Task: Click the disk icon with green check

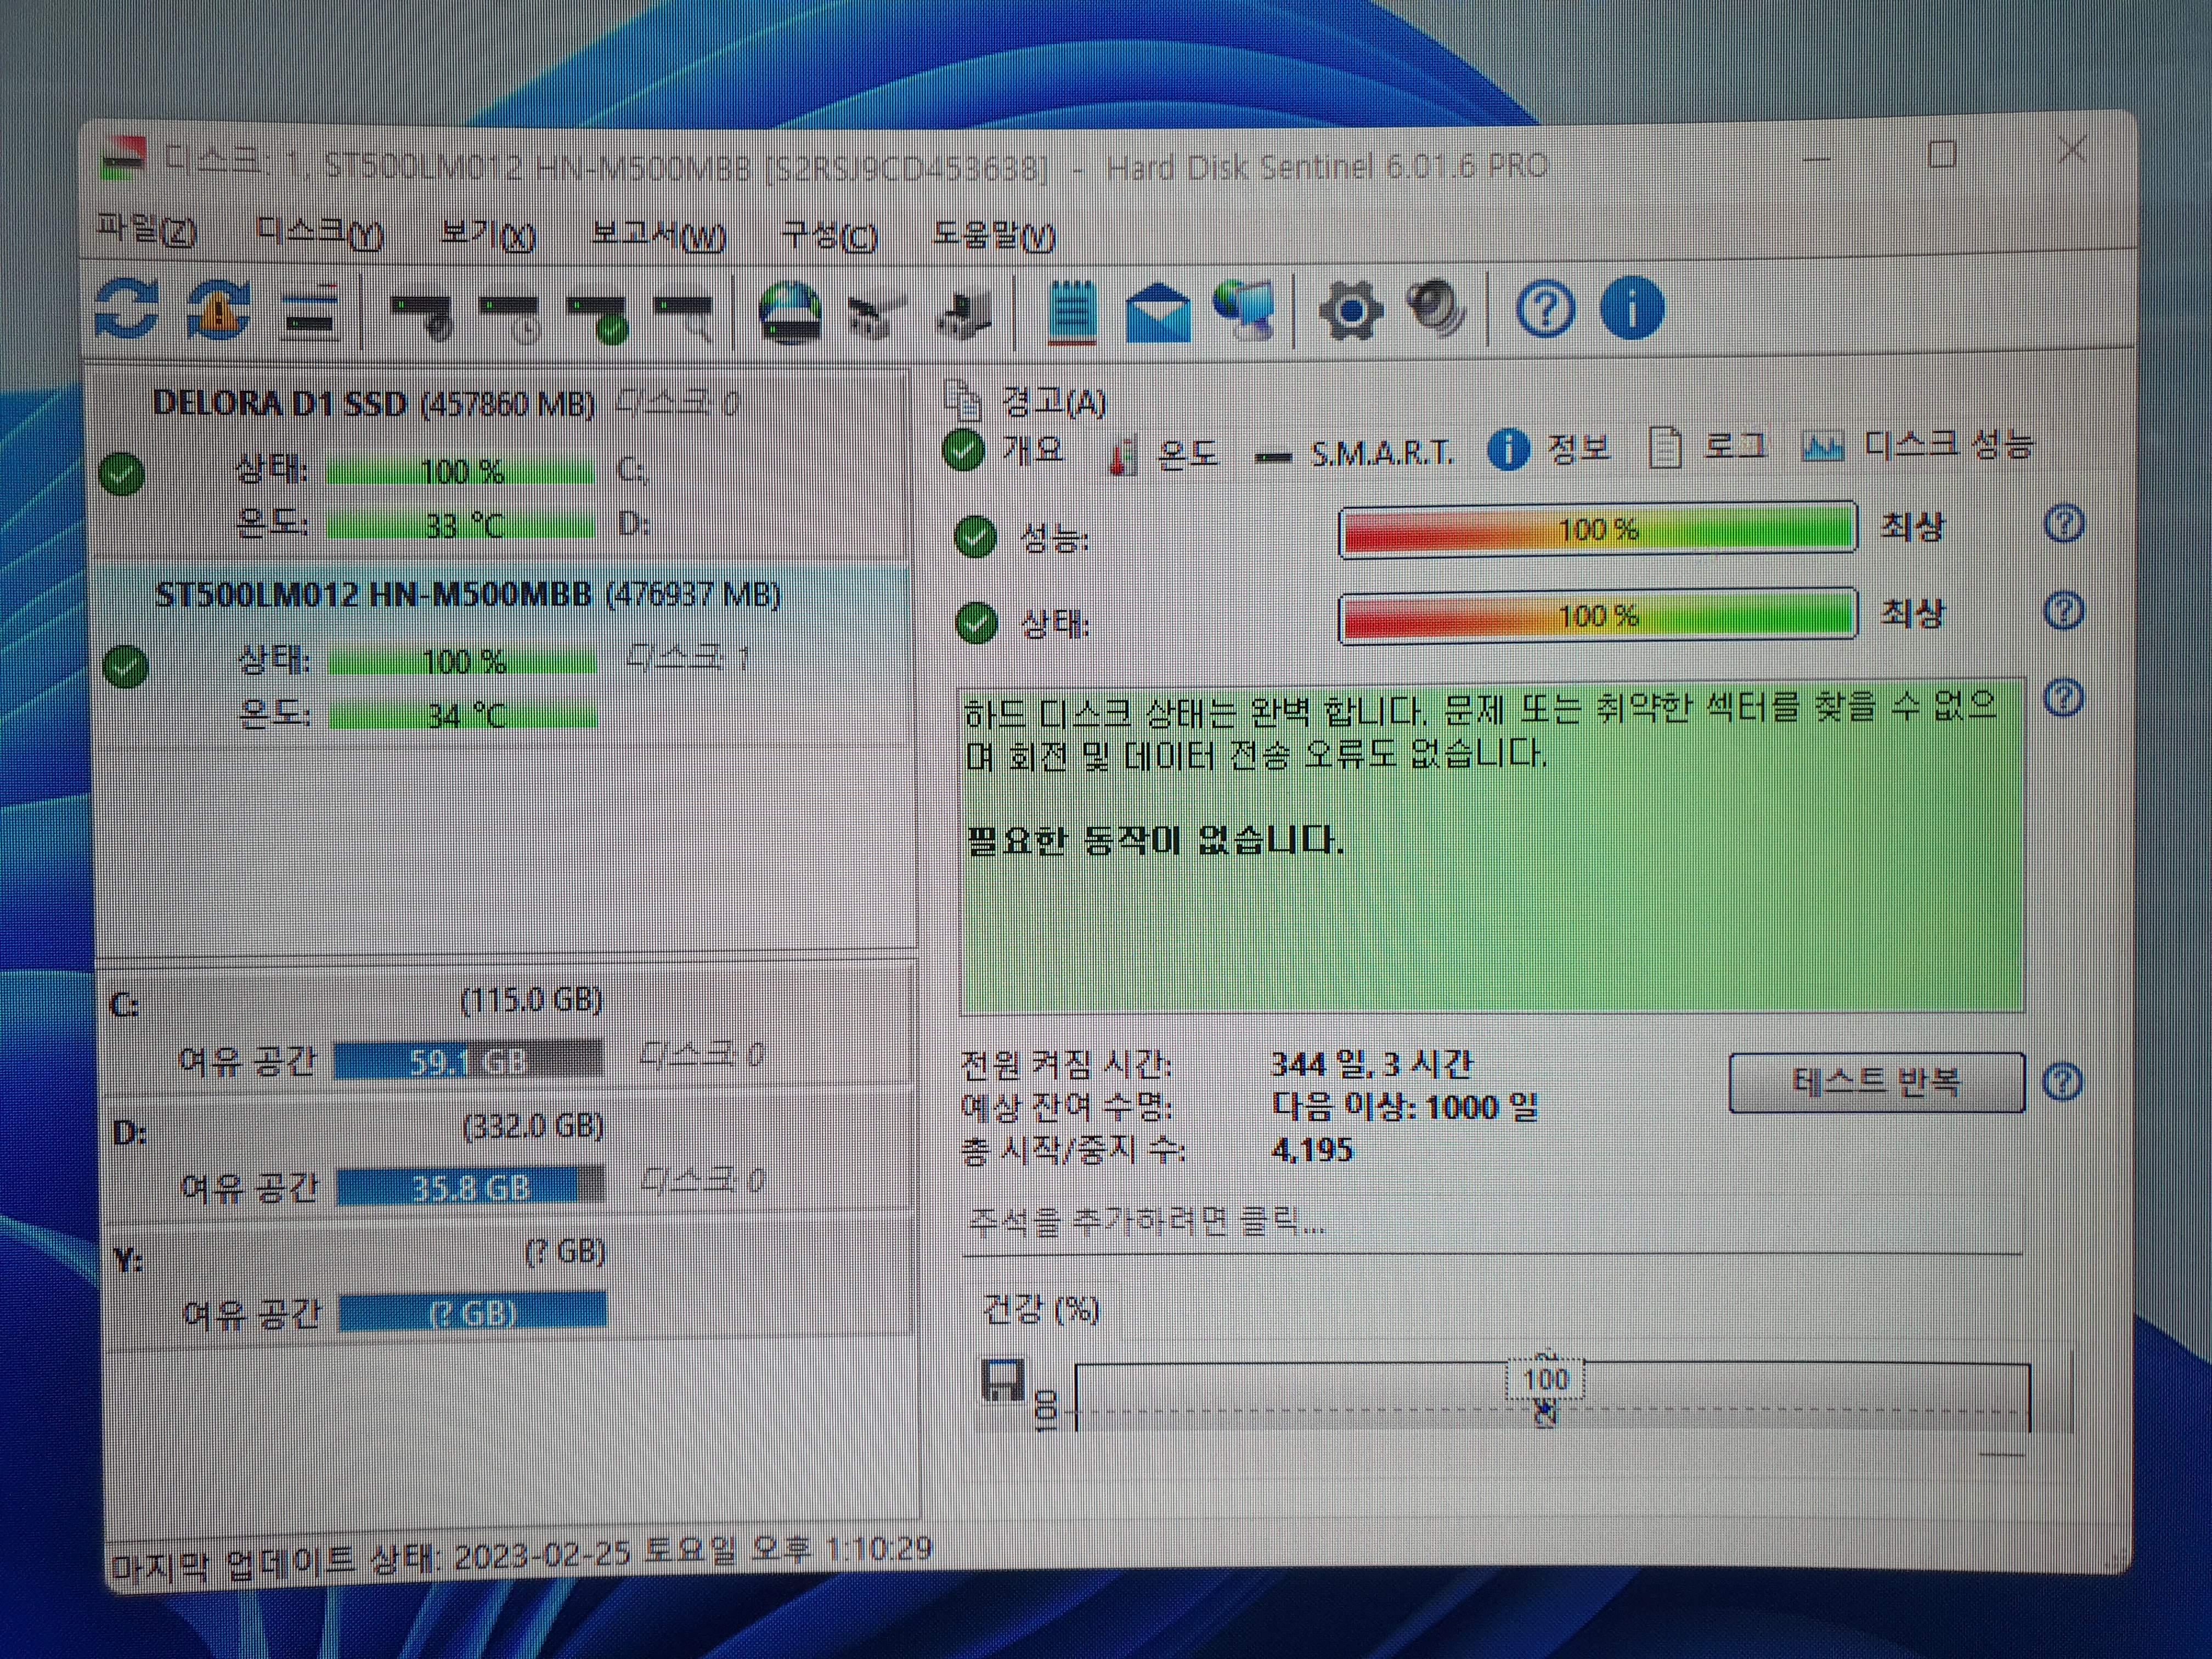Action: [x=598, y=318]
